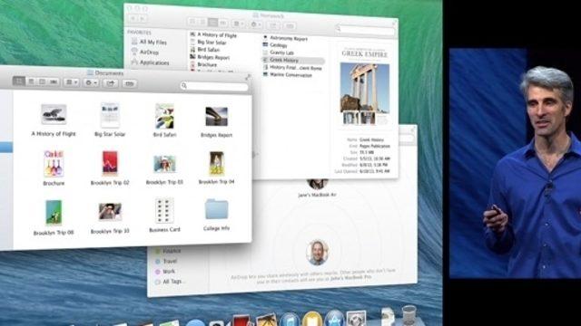Click Share button in rear Finder window
The width and height of the screenshot is (581, 326).
tap(273, 25)
